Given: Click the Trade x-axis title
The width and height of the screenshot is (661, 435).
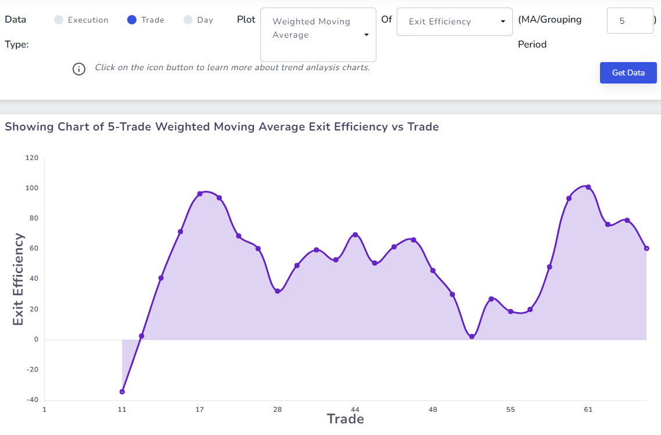Looking at the screenshot, I should pyautogui.click(x=345, y=419).
